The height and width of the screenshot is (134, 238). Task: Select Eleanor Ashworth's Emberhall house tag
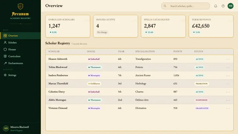pyautogui.click(x=94, y=59)
